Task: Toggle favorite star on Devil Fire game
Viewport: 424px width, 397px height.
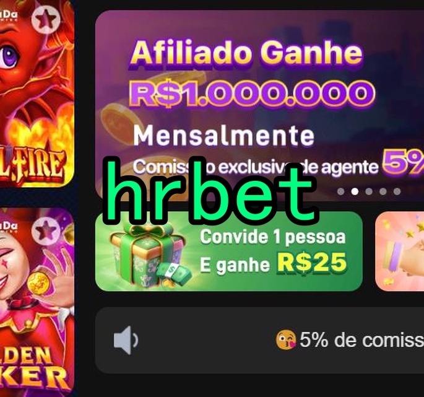Action: coord(45,20)
